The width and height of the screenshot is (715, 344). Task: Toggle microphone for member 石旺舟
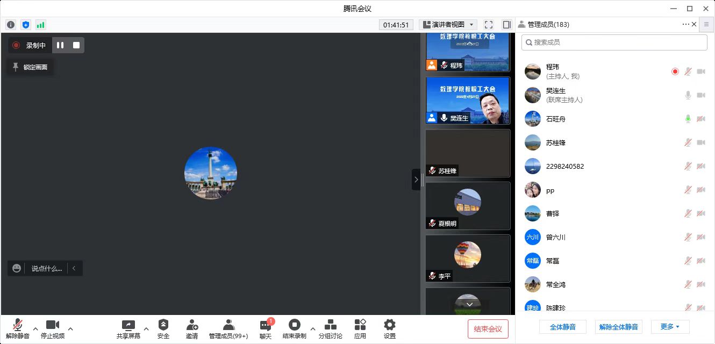point(688,119)
